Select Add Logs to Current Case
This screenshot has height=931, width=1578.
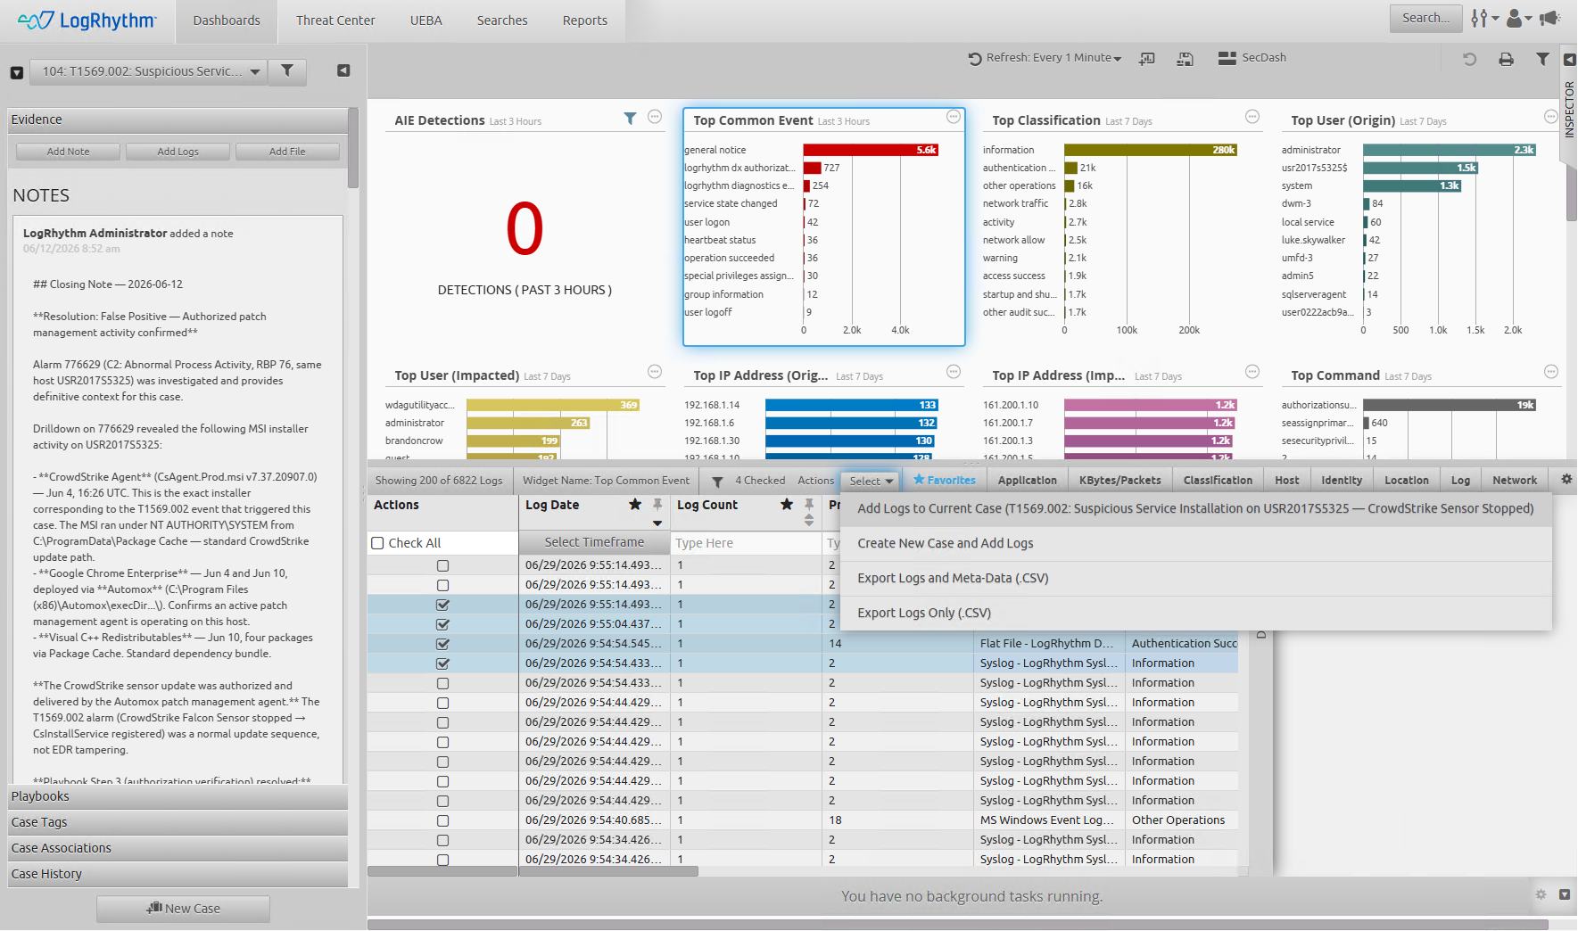(1195, 508)
